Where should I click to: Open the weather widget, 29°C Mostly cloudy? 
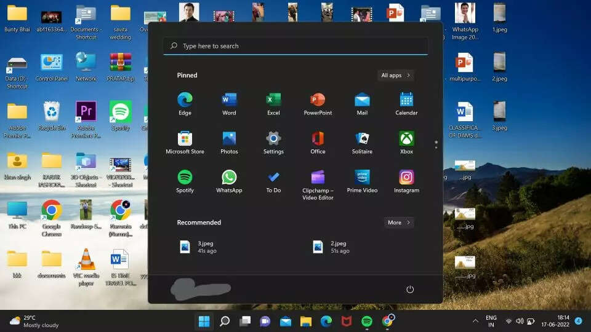pyautogui.click(x=34, y=321)
